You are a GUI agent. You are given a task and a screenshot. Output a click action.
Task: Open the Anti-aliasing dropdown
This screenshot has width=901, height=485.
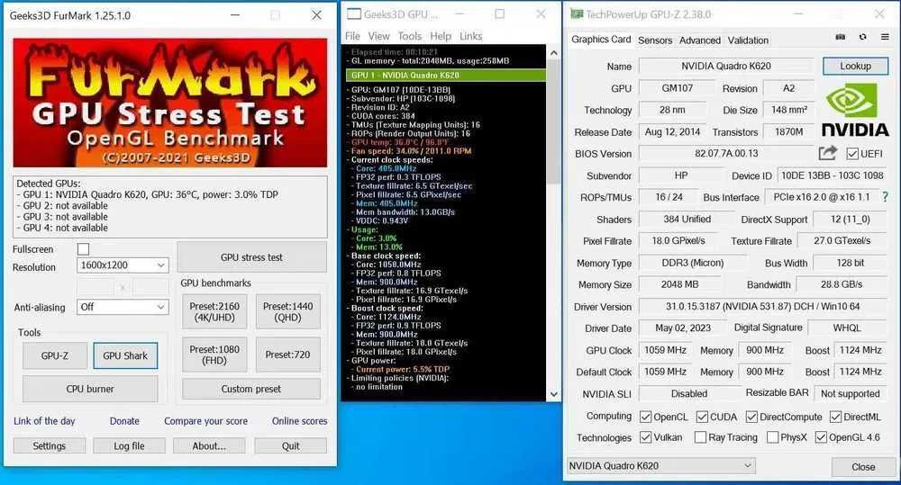(x=123, y=307)
